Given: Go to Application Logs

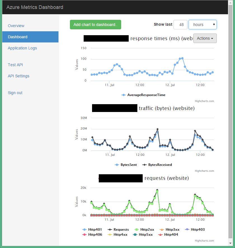Looking at the screenshot, I should [22, 48].
